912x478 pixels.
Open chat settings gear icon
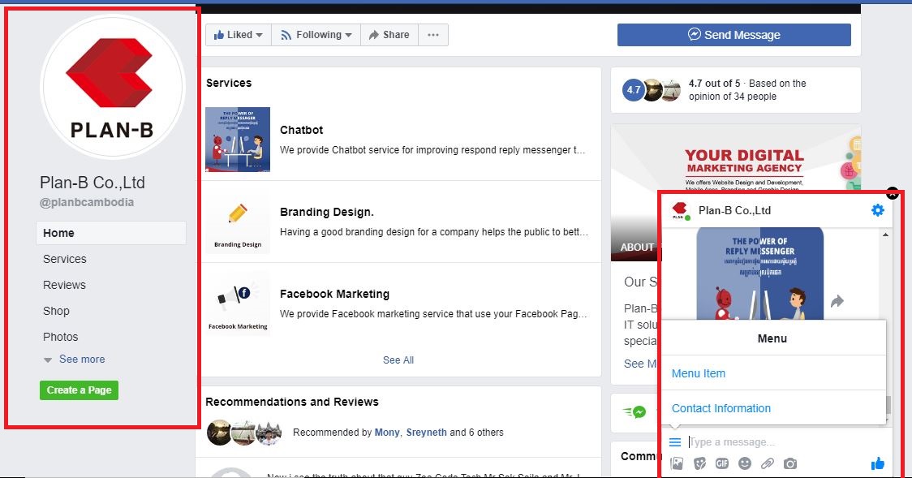tap(877, 210)
